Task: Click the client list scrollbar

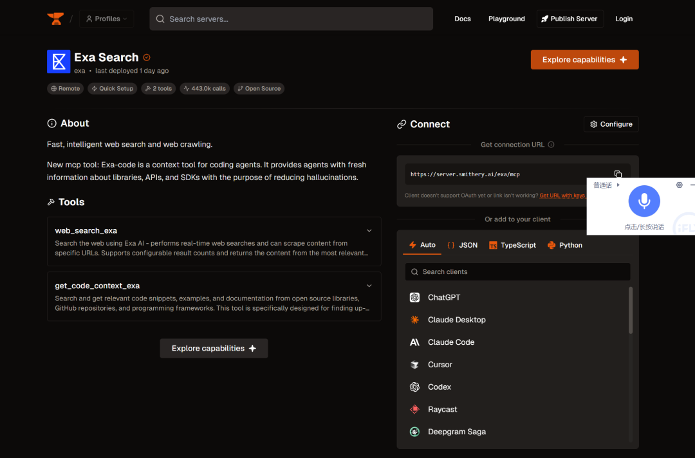Action: point(631,310)
